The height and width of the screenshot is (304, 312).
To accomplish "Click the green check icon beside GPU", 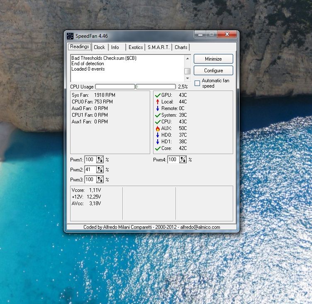I will point(158,96).
